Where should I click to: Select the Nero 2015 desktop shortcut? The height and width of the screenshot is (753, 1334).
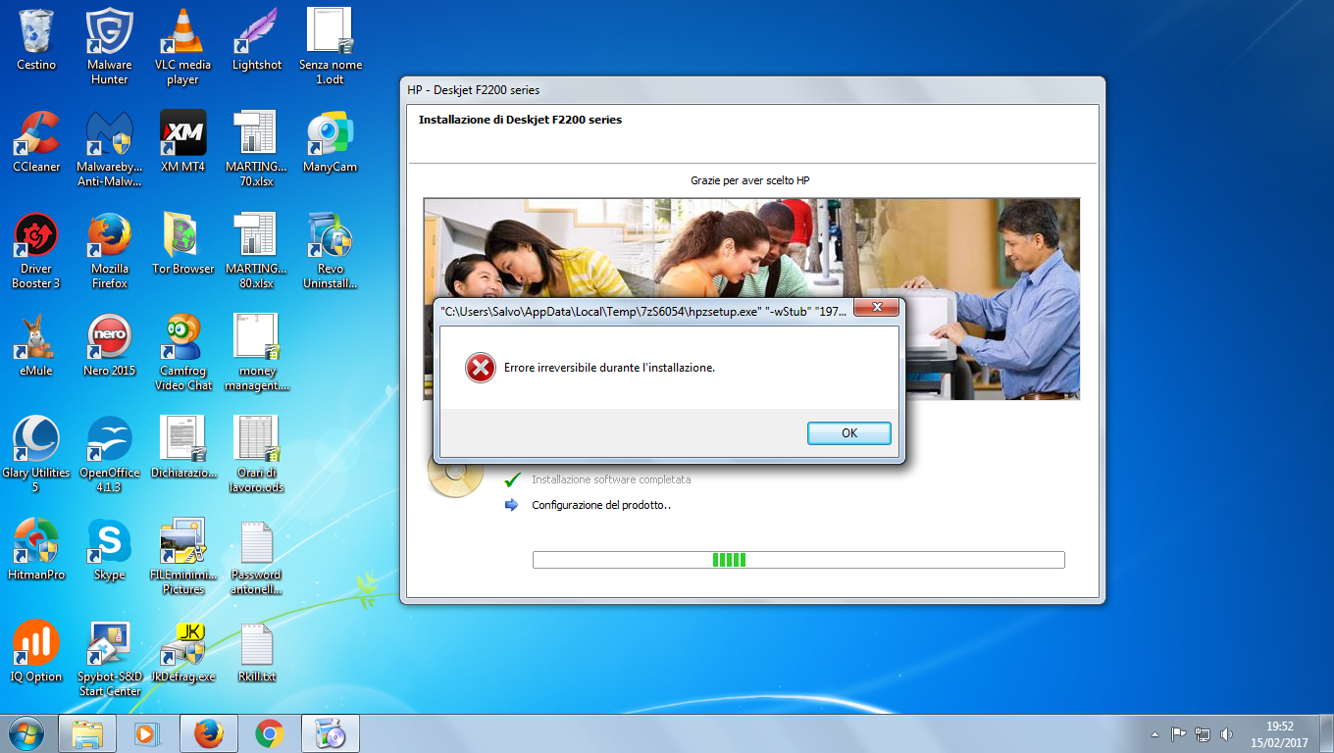click(x=110, y=346)
